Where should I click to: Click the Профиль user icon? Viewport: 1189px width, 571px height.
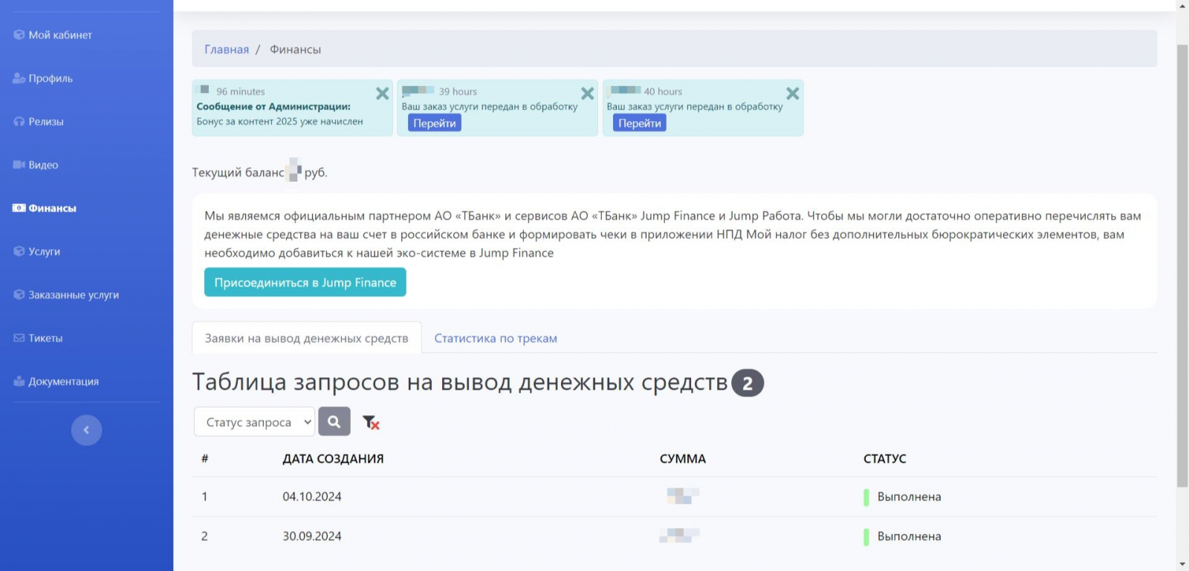point(19,78)
